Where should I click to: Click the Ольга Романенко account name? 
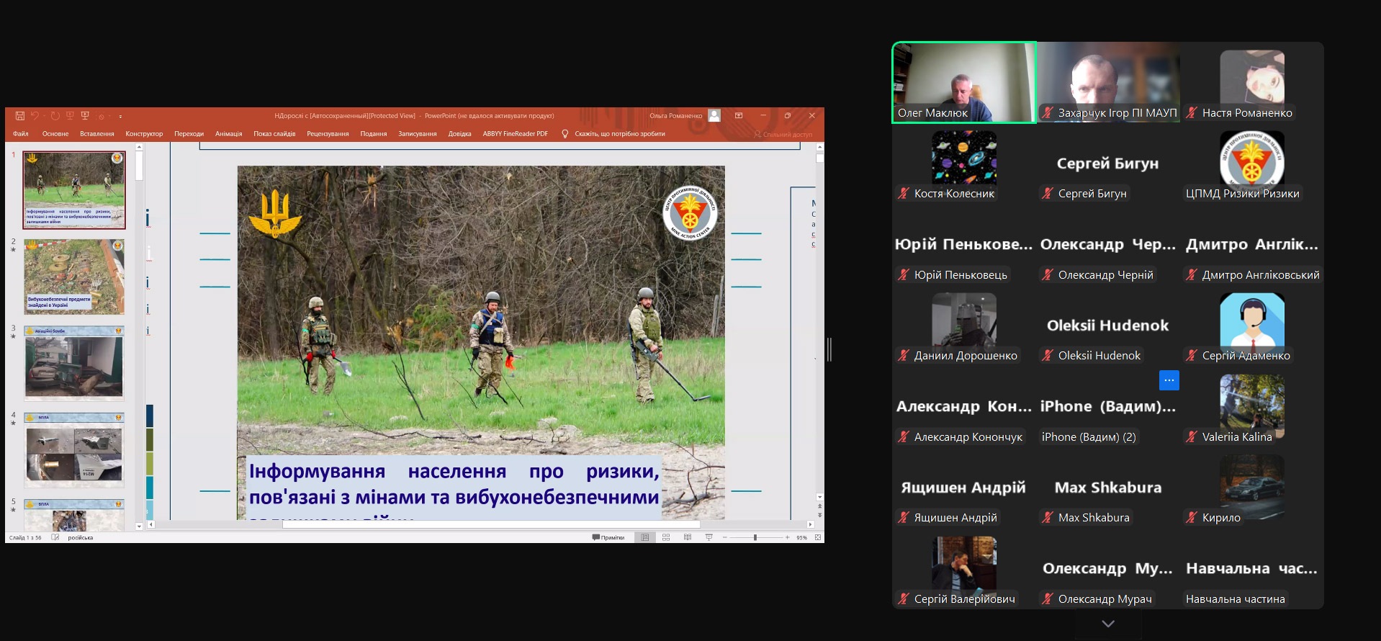[x=675, y=116]
